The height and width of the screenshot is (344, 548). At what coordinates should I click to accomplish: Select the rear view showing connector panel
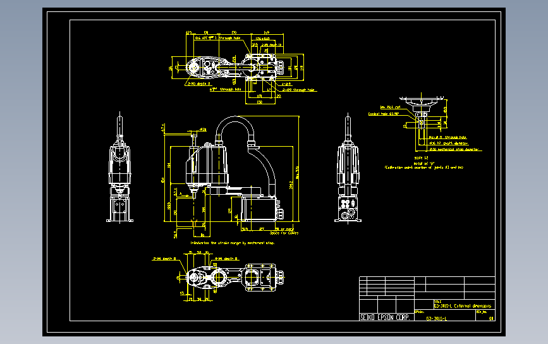tap(348, 168)
